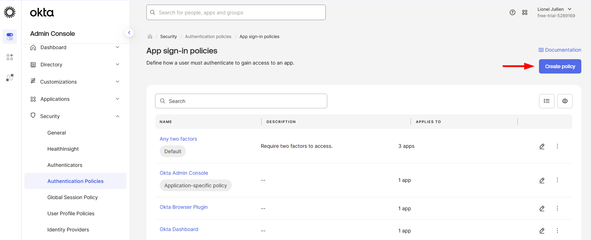The image size is (591, 240).
Task: Collapse the sidebar with arrow button
Action: coord(129,33)
